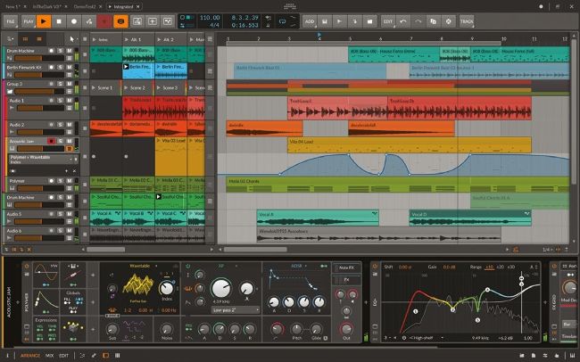Click the dashboard logo icon at the top center

(290, 6)
